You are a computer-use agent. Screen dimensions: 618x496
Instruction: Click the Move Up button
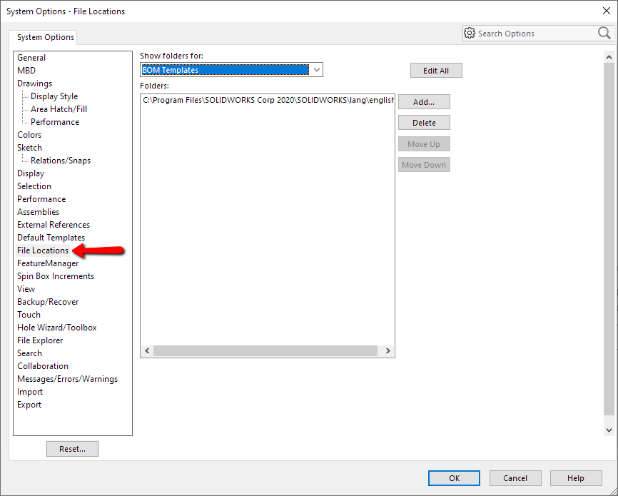pos(424,144)
